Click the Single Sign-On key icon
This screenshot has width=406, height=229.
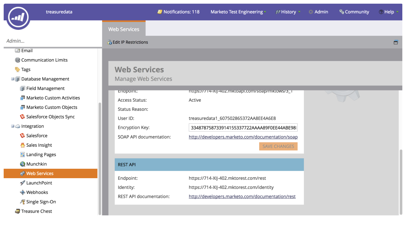pos(23,202)
